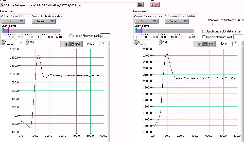Click the red slider handle on left Show points
Viewport: 244px width, 142px height.
click(x=8, y=30)
